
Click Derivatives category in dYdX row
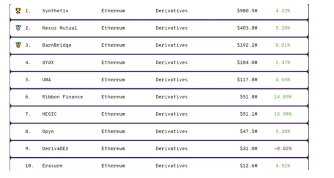(x=172, y=63)
